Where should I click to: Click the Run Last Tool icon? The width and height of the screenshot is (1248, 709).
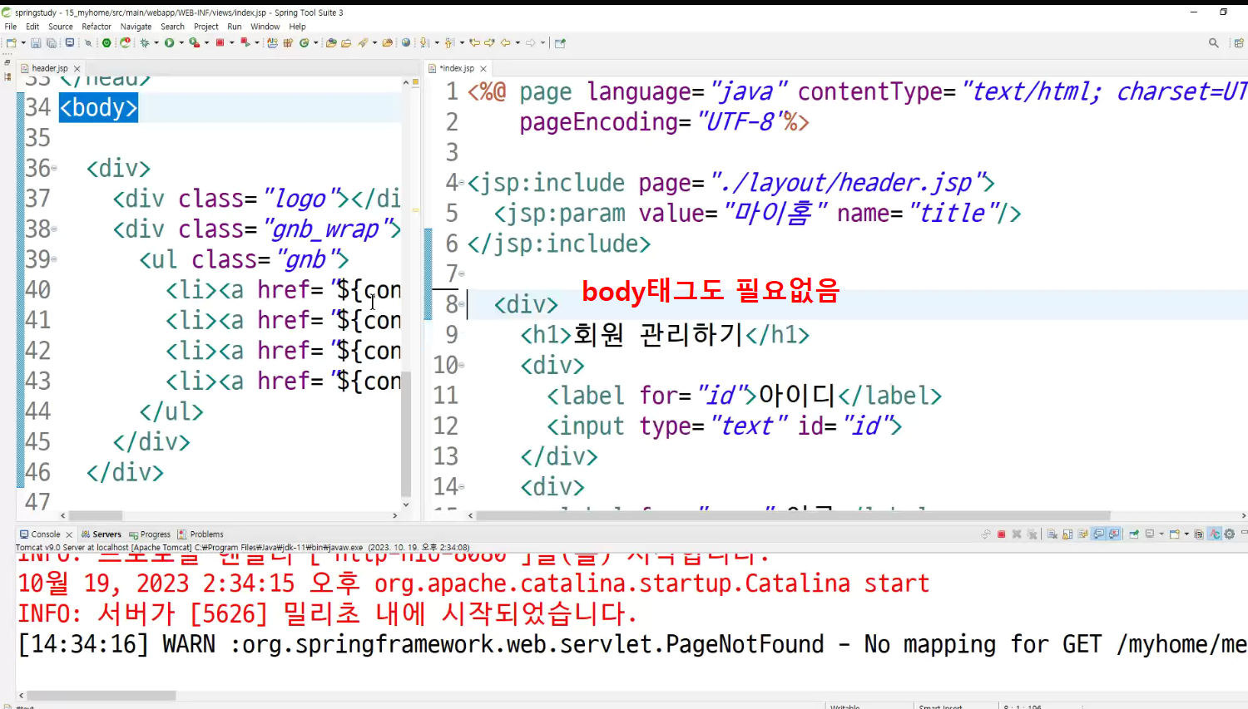coord(194,42)
